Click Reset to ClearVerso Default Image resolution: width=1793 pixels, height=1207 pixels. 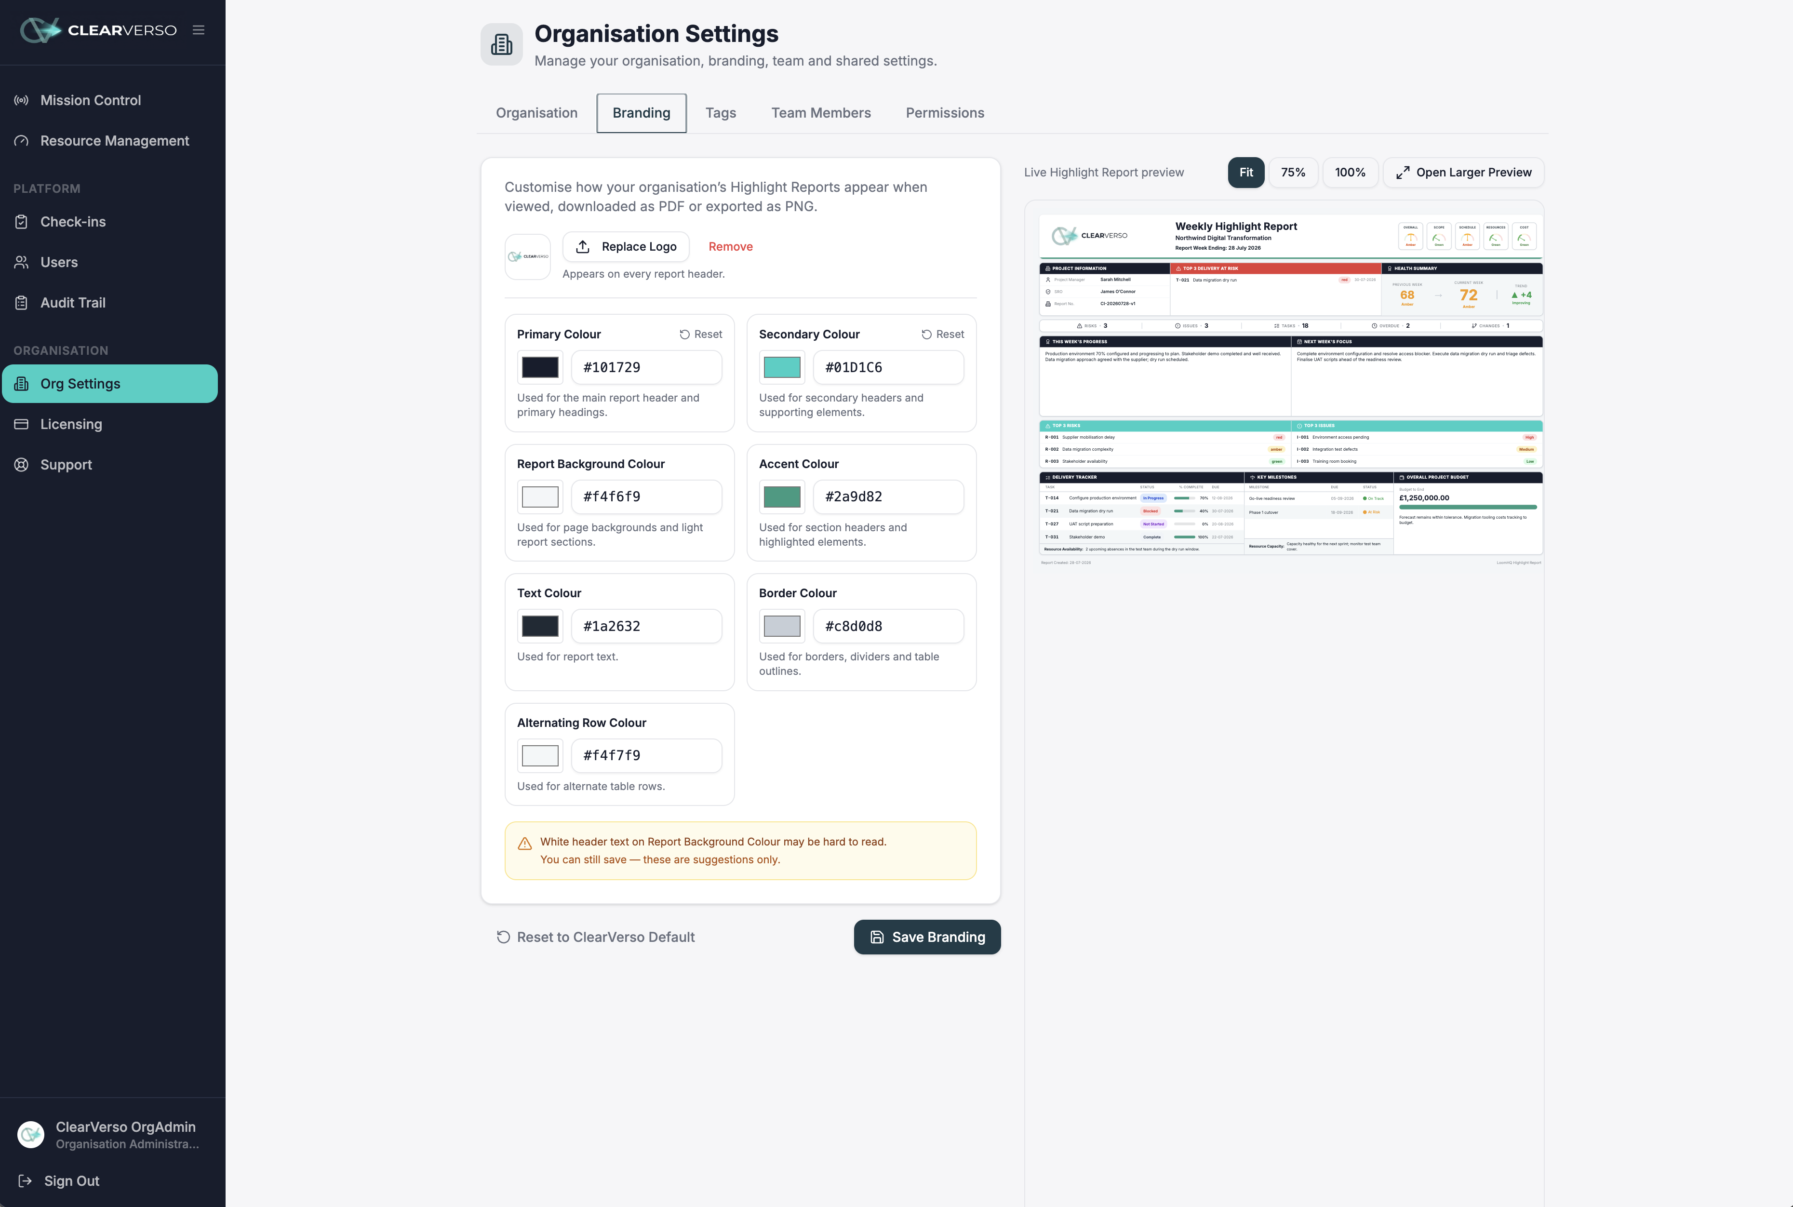pyautogui.click(x=596, y=937)
